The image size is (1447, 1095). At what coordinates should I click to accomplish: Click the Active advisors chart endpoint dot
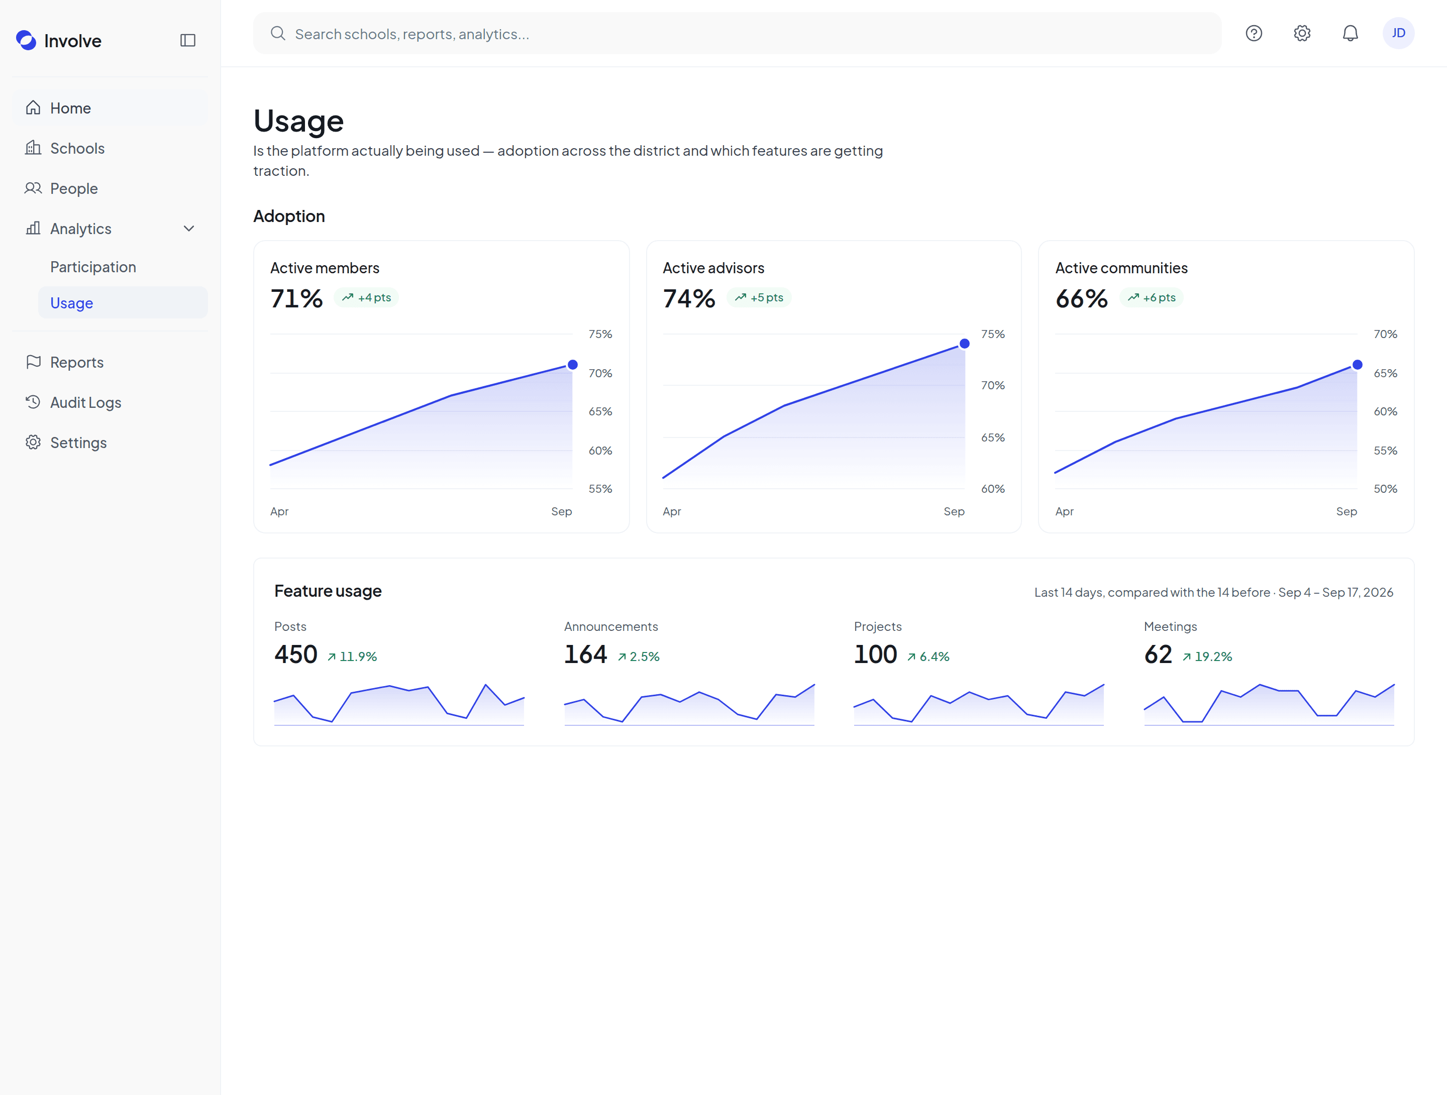(x=964, y=344)
